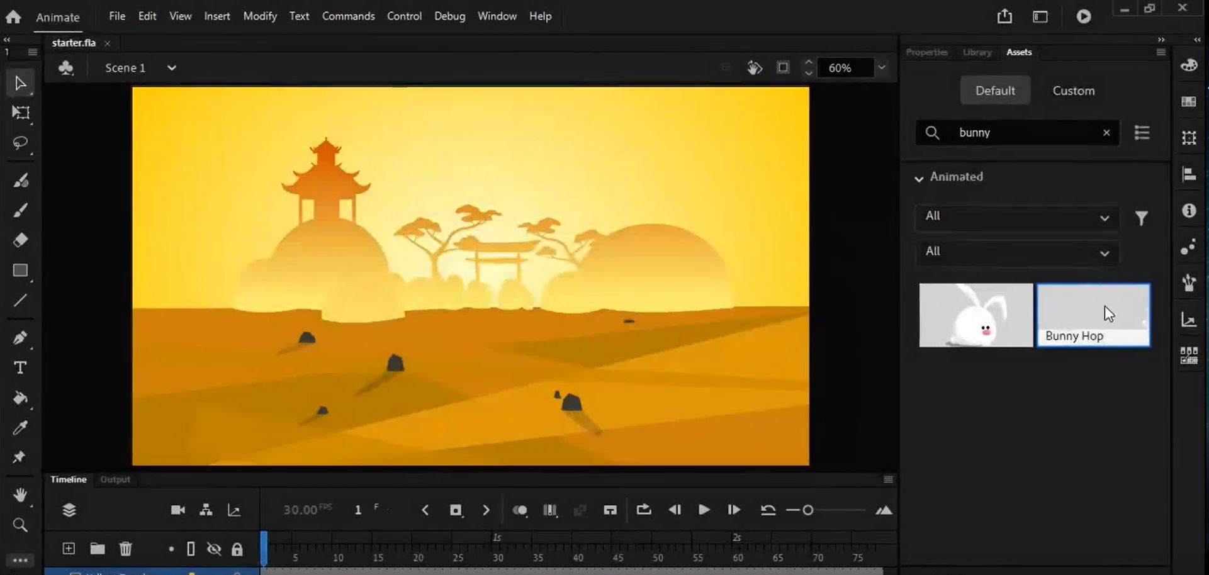Open the Scene 1 dropdown

coord(171,68)
